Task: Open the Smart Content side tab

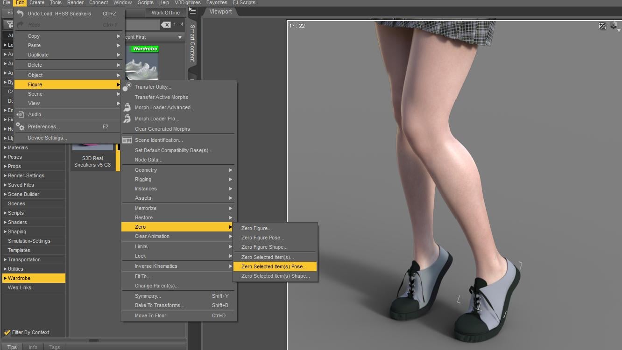Action: [192, 43]
